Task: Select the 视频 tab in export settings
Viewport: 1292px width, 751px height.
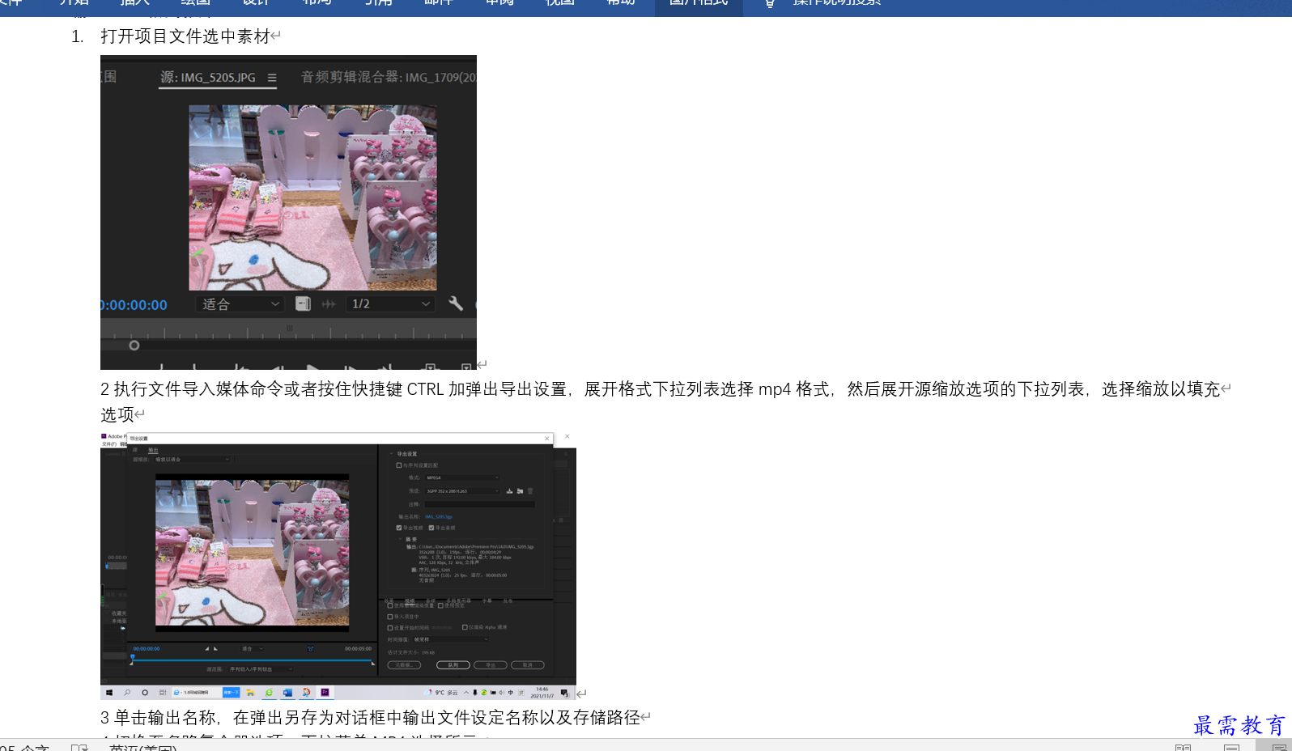Action: click(x=410, y=600)
